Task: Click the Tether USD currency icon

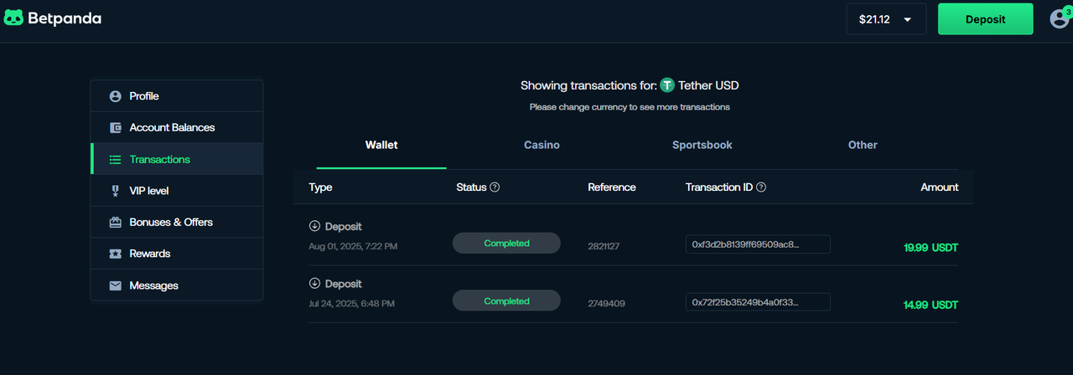Action: coord(667,85)
